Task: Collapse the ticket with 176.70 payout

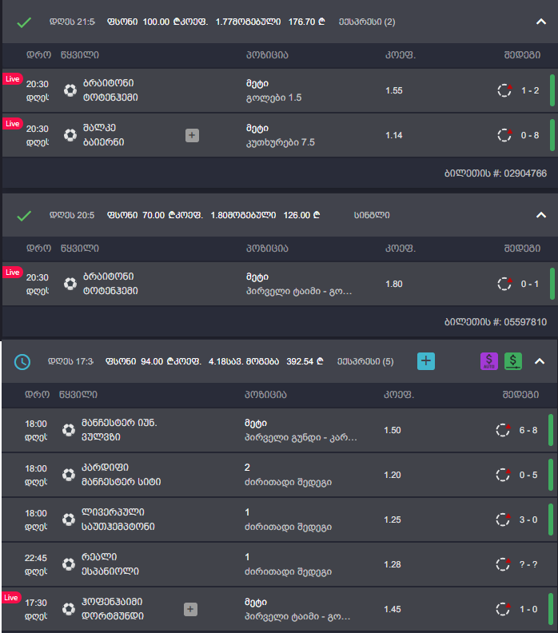Action: 541,22
